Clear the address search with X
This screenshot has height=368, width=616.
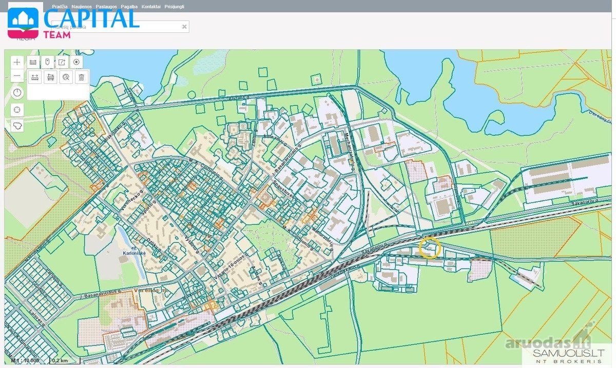click(x=184, y=27)
